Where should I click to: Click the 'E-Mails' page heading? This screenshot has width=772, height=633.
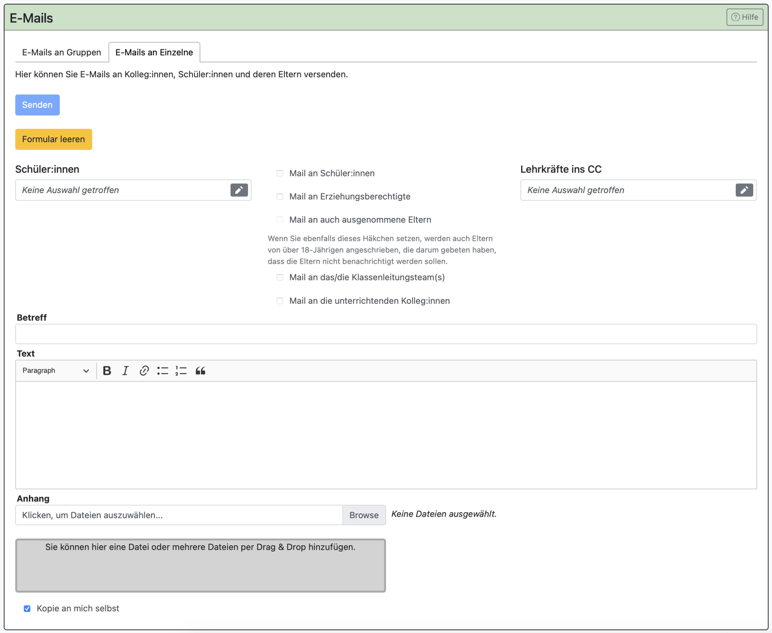point(31,18)
